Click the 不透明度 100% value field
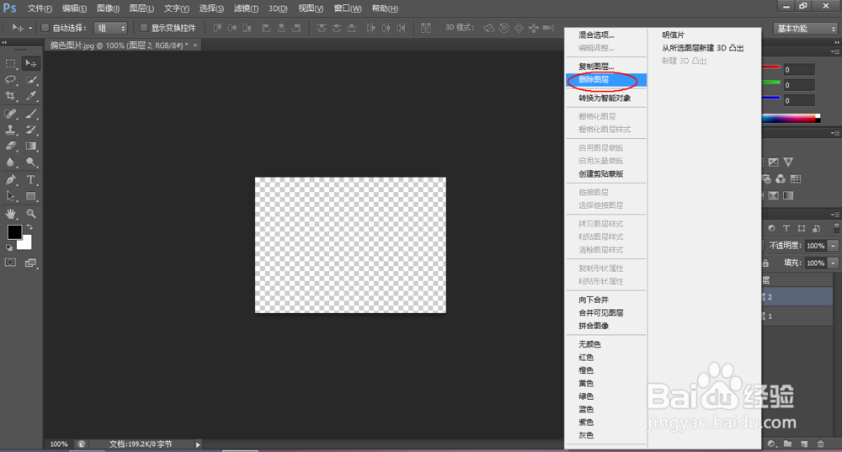The height and width of the screenshot is (452, 842). [x=816, y=246]
